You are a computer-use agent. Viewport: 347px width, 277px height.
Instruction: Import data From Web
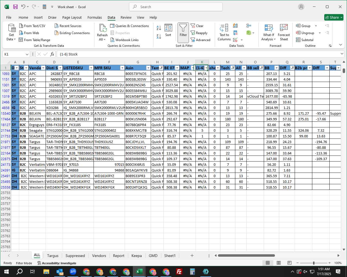click(x=29, y=33)
